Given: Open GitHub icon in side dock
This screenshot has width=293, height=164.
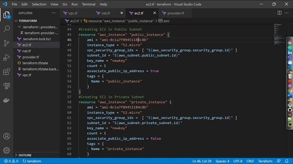Looking at the screenshot, I should 290,110.
